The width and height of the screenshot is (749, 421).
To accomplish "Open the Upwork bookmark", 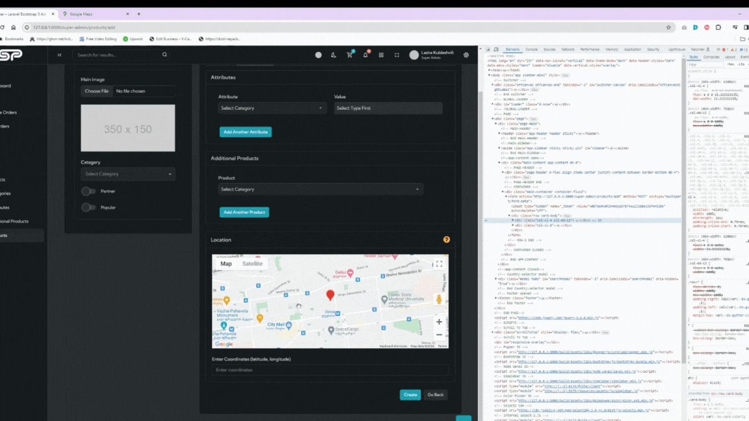I will point(133,39).
